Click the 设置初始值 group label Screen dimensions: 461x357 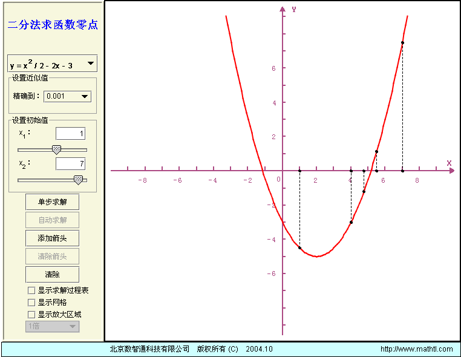pos(30,120)
